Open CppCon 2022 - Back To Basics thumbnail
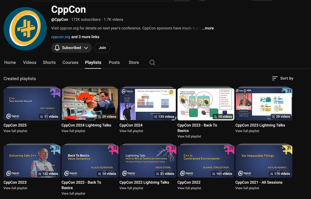 (90, 161)
